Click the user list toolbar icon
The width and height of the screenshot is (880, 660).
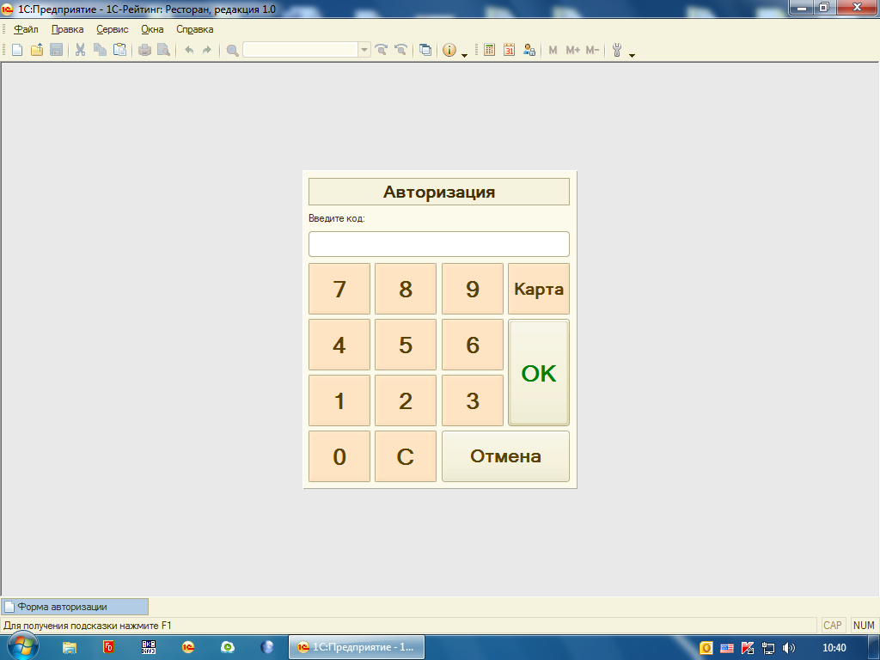click(529, 50)
